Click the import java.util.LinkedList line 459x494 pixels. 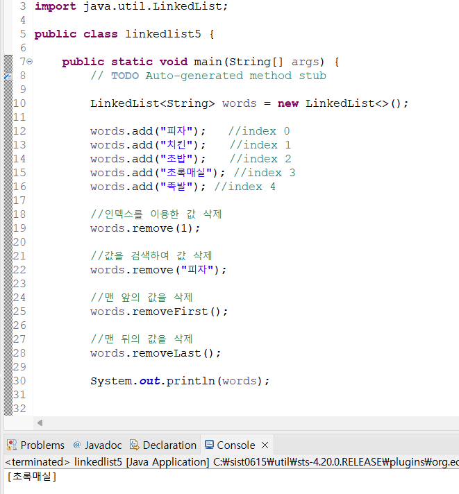pyautogui.click(x=131, y=6)
